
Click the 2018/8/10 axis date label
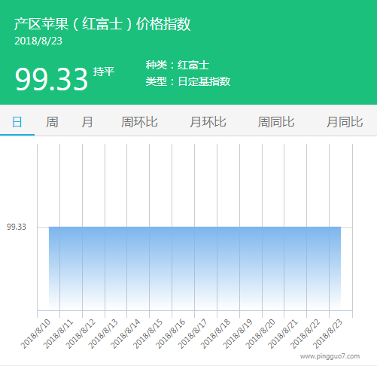coord(35,334)
